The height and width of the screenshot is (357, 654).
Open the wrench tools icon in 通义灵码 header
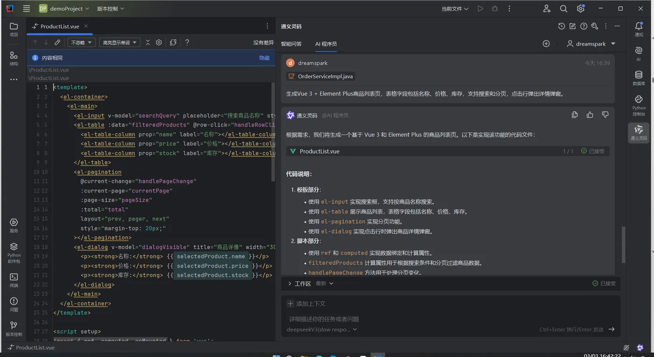595,26
